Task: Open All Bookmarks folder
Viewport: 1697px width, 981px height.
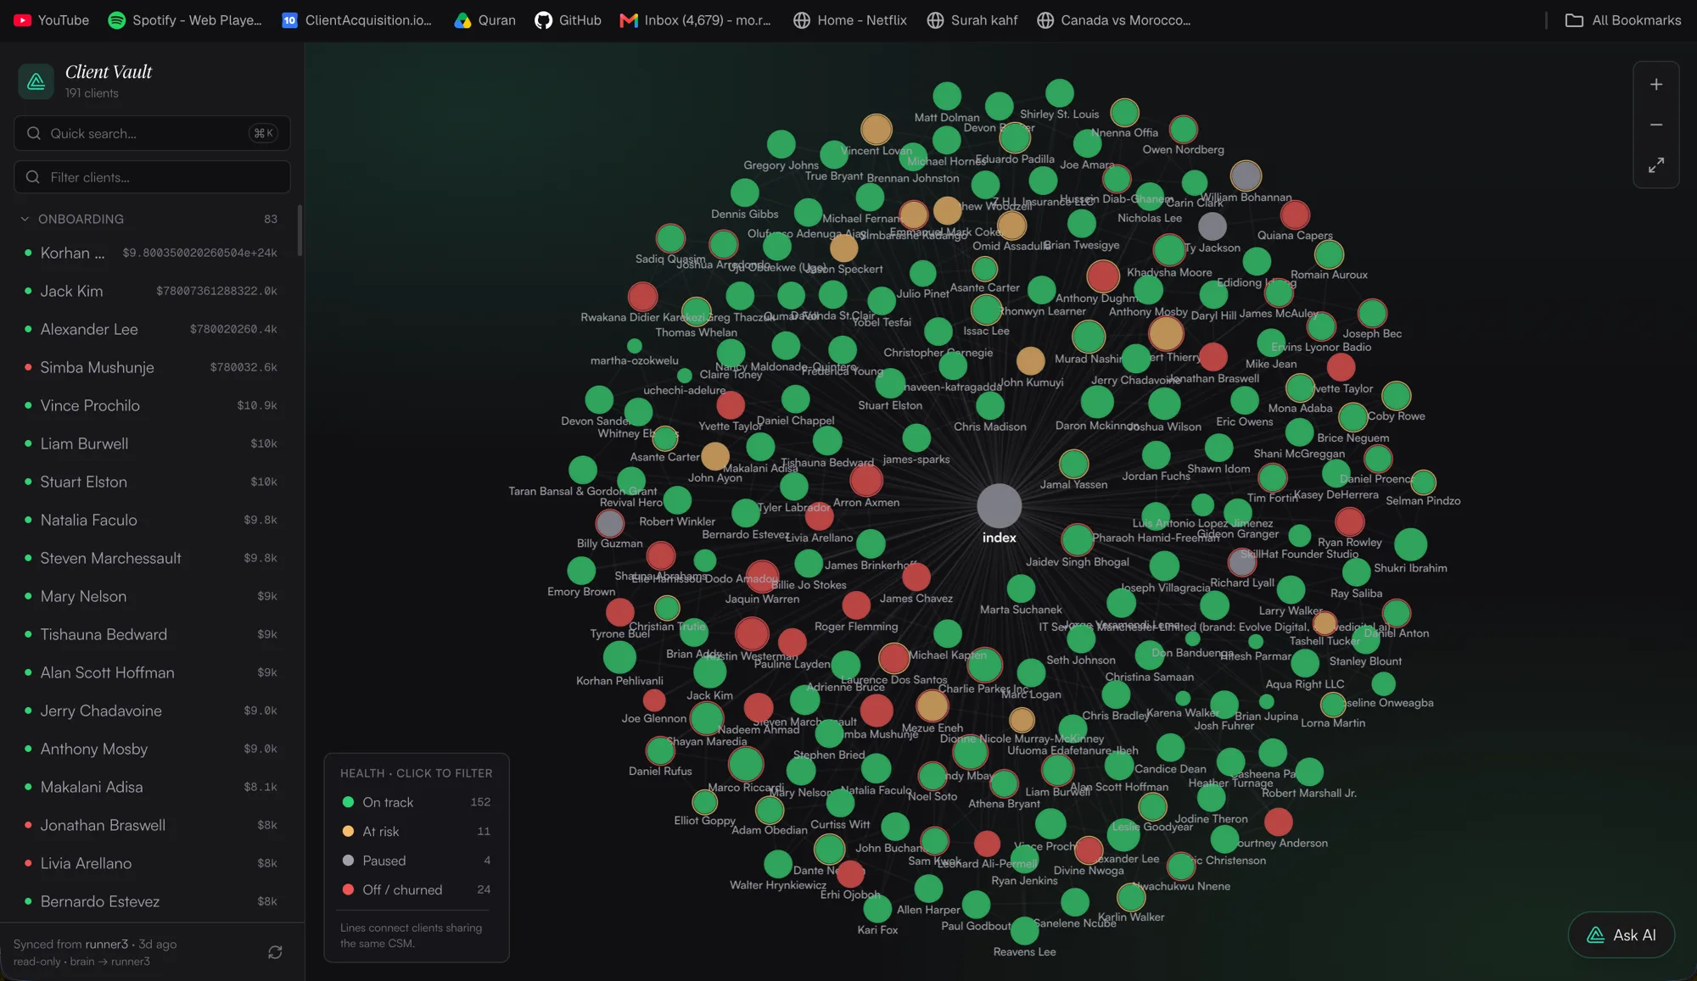Action: point(1622,20)
